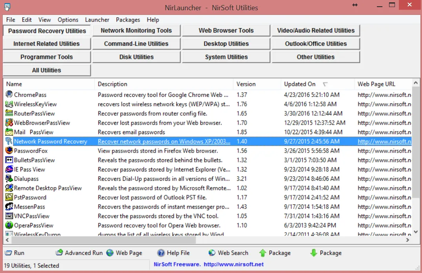Screen dimensions: 422x273
Task: Sort list by Updated On column header
Action: 318,84
